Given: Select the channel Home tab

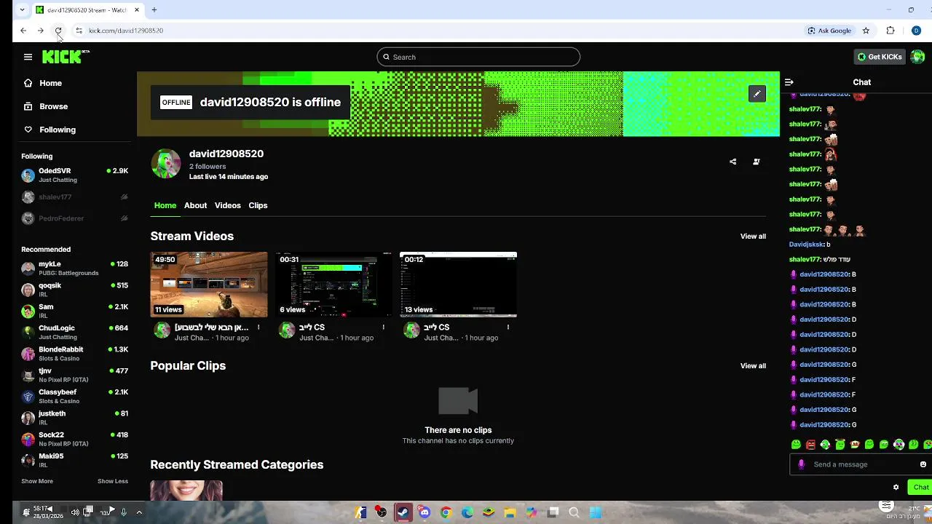Looking at the screenshot, I should tap(165, 205).
